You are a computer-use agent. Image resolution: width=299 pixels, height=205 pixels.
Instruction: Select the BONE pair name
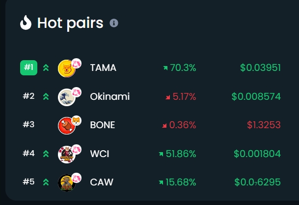coord(103,125)
